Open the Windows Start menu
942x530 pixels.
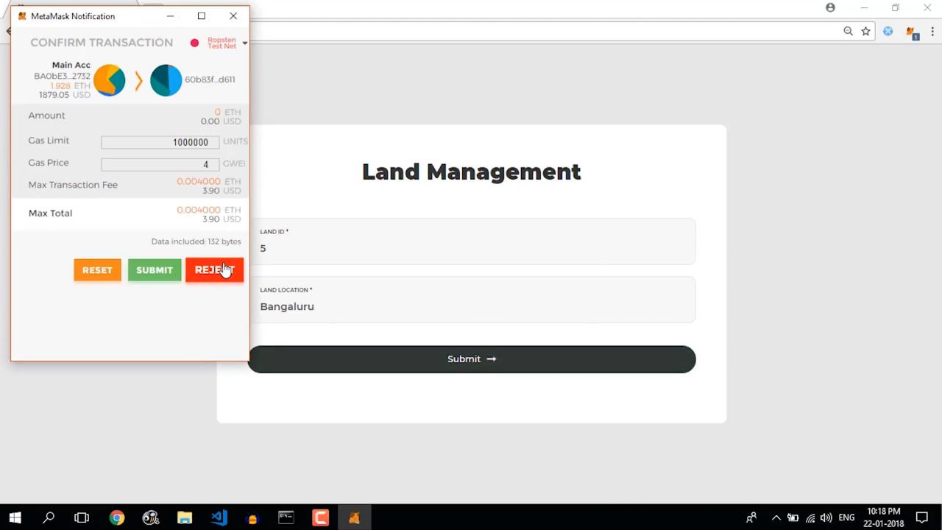(15, 518)
